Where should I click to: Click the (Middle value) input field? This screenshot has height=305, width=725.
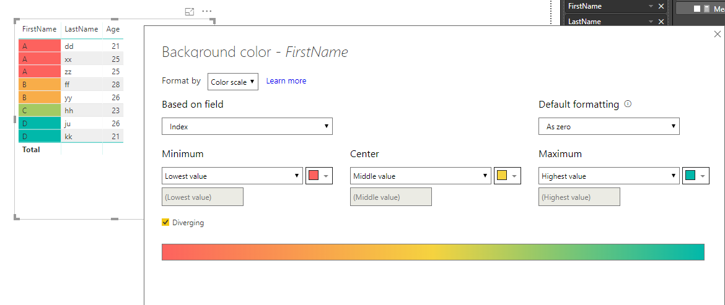click(391, 197)
